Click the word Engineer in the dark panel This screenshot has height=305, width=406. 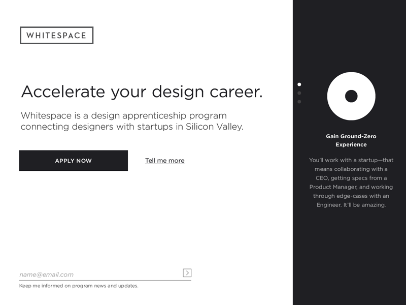[x=329, y=205]
